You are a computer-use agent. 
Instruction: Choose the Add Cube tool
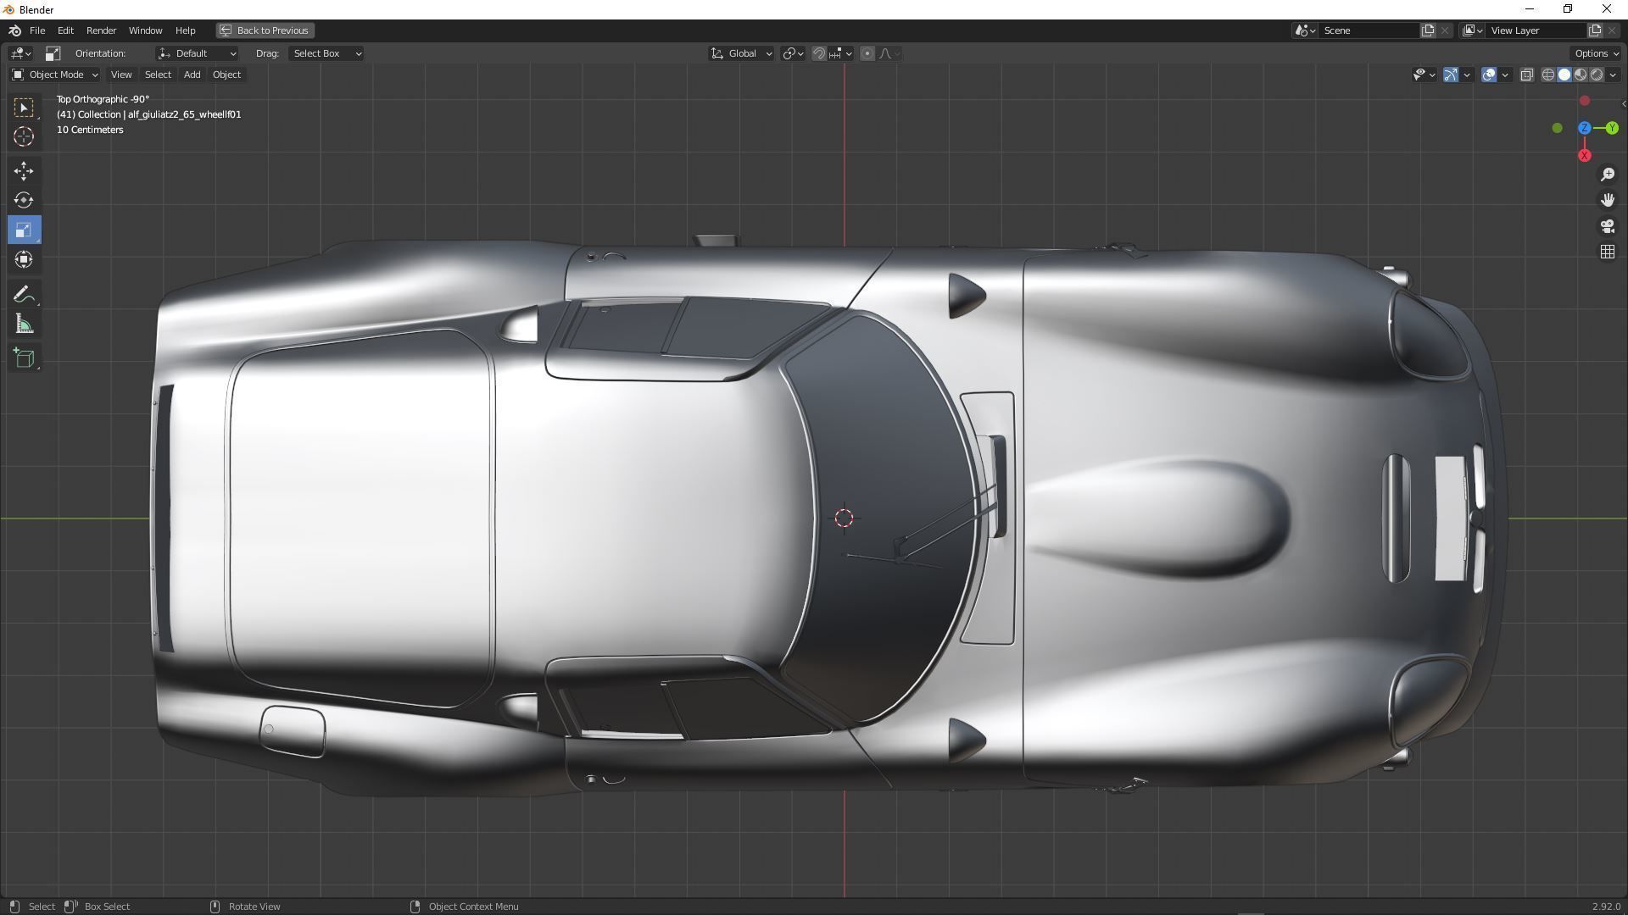coord(24,358)
